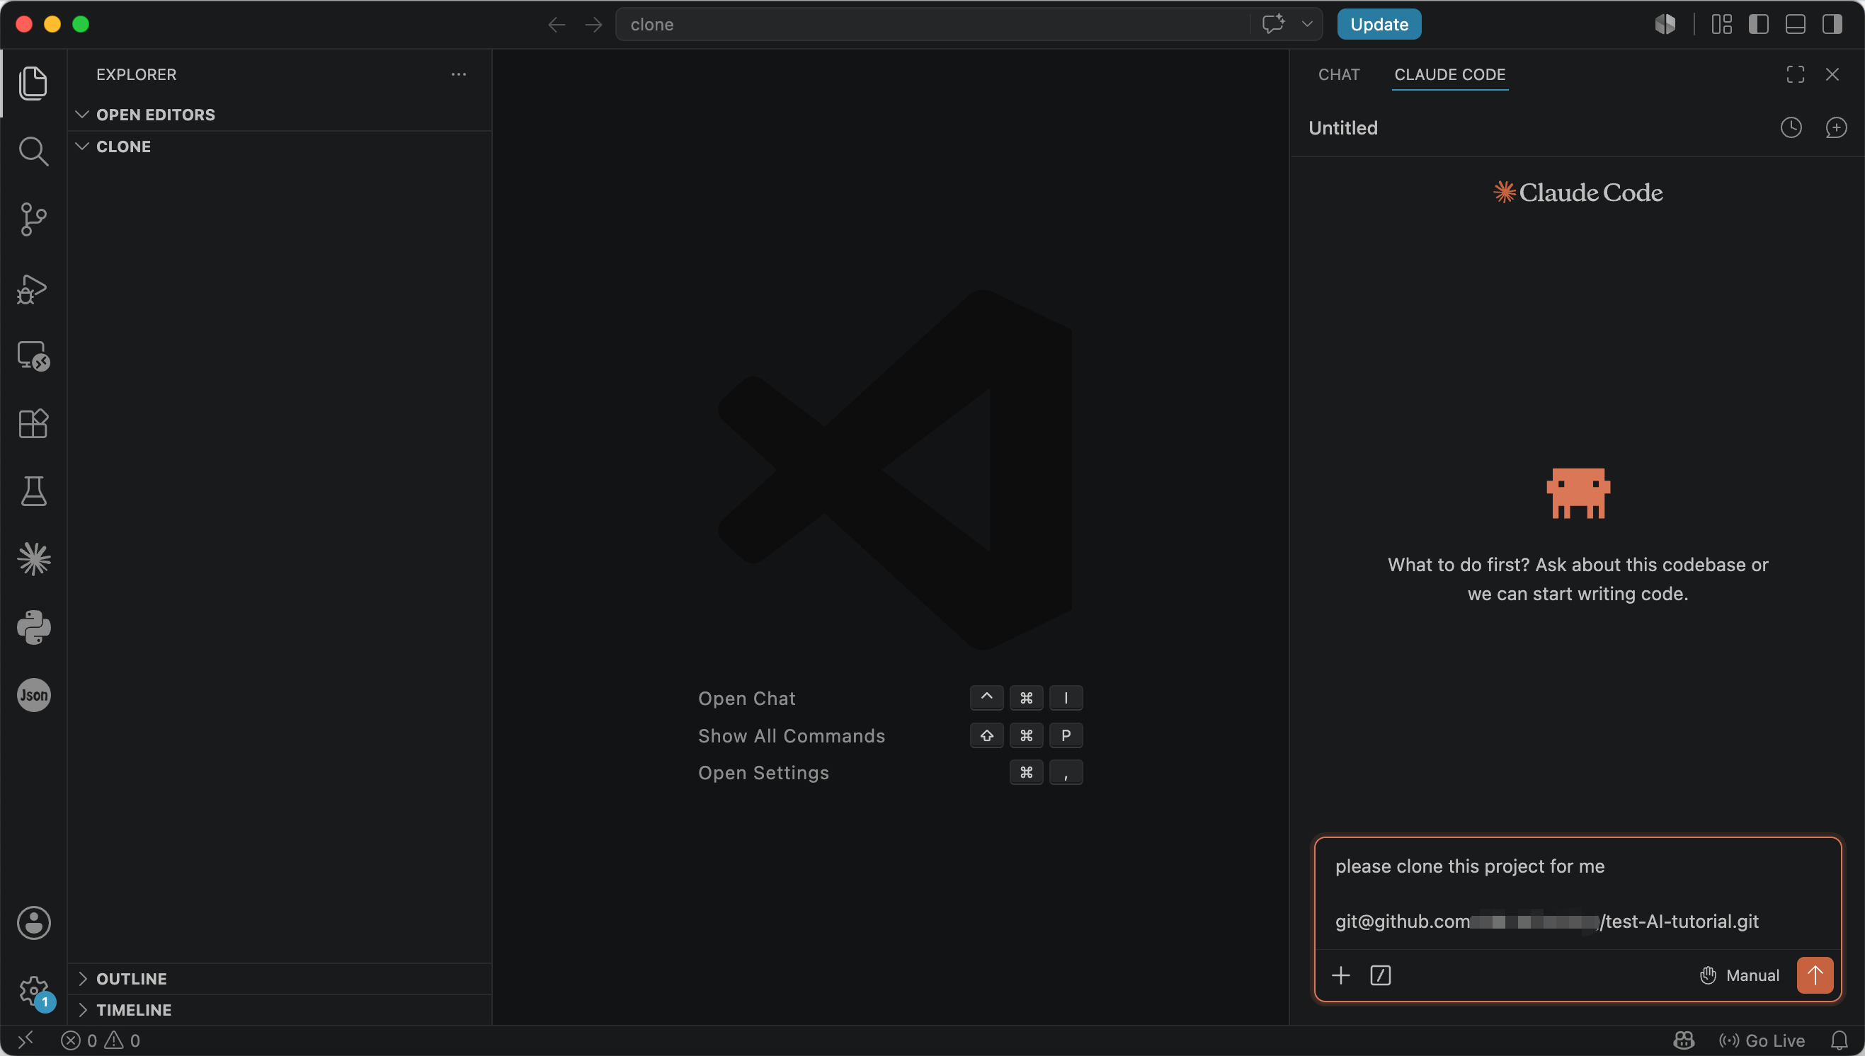Toggle the bottom panel
This screenshot has width=1865, height=1056.
(x=1796, y=25)
